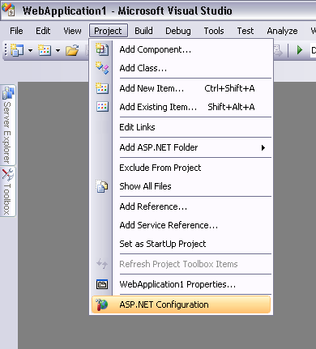The width and height of the screenshot is (316, 349).
Task: Click the Server Explorer tab icon
Action: (8, 93)
